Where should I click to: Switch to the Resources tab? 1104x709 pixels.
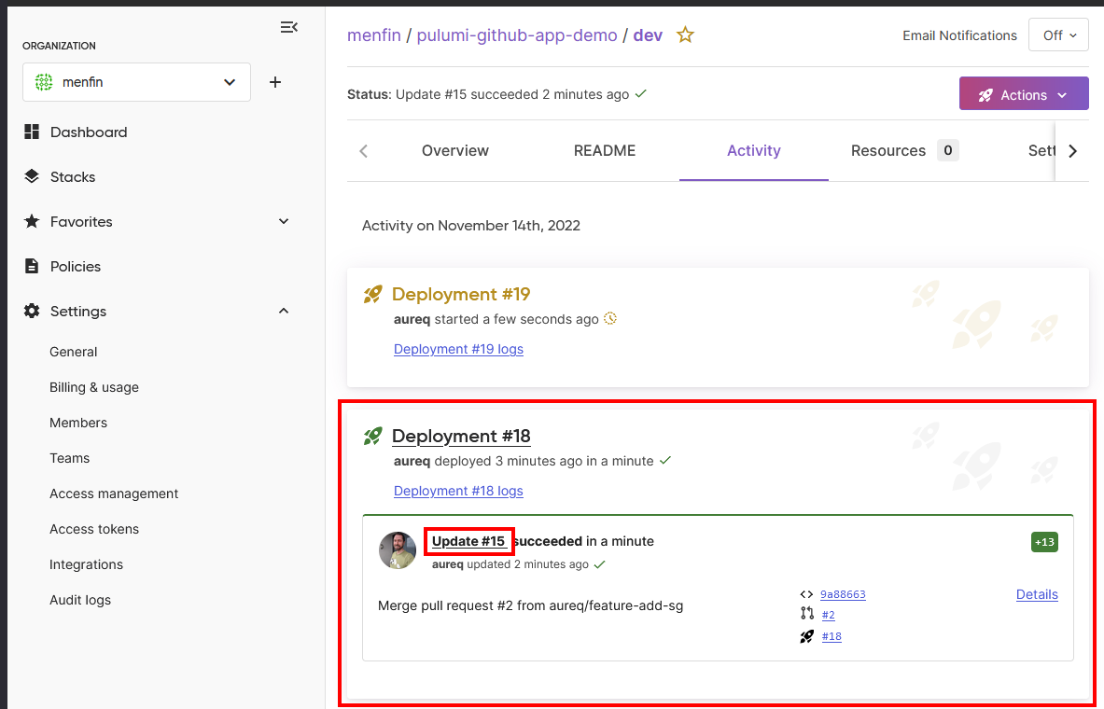pos(888,150)
